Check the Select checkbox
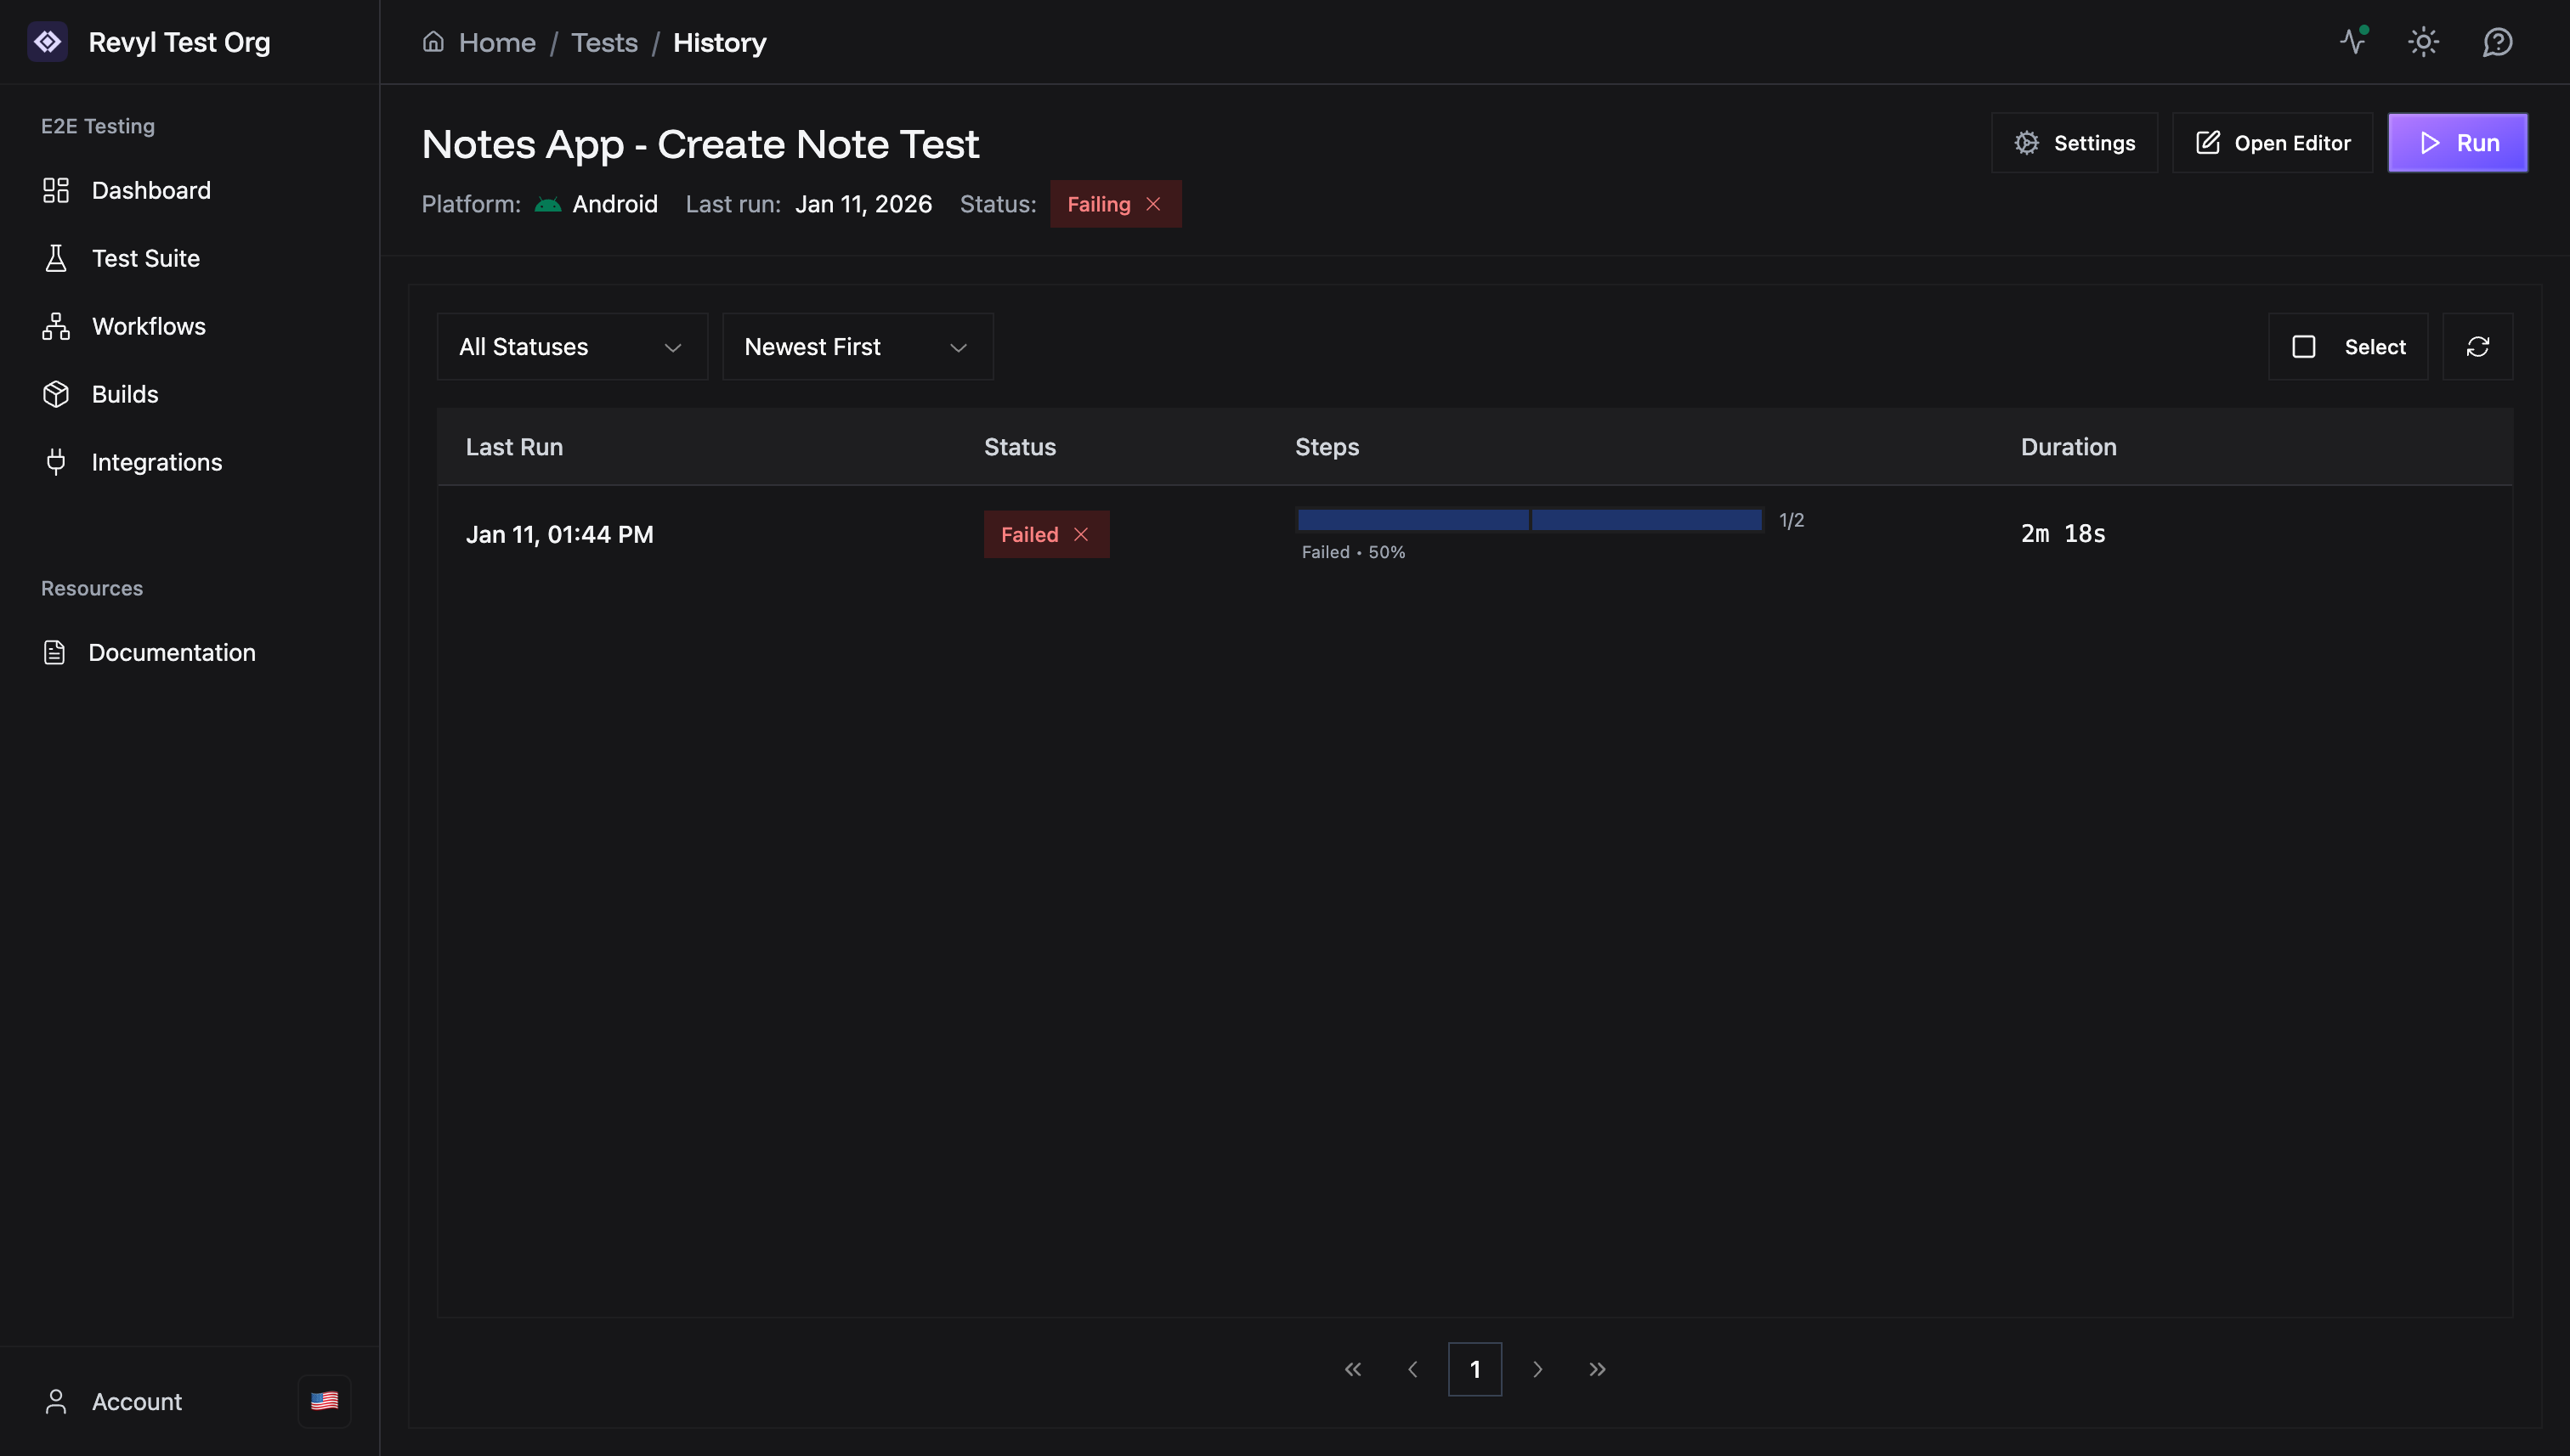 (x=2304, y=347)
